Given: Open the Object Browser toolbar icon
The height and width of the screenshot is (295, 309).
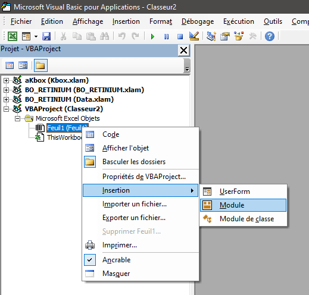Looking at the screenshot, I should [x=239, y=36].
